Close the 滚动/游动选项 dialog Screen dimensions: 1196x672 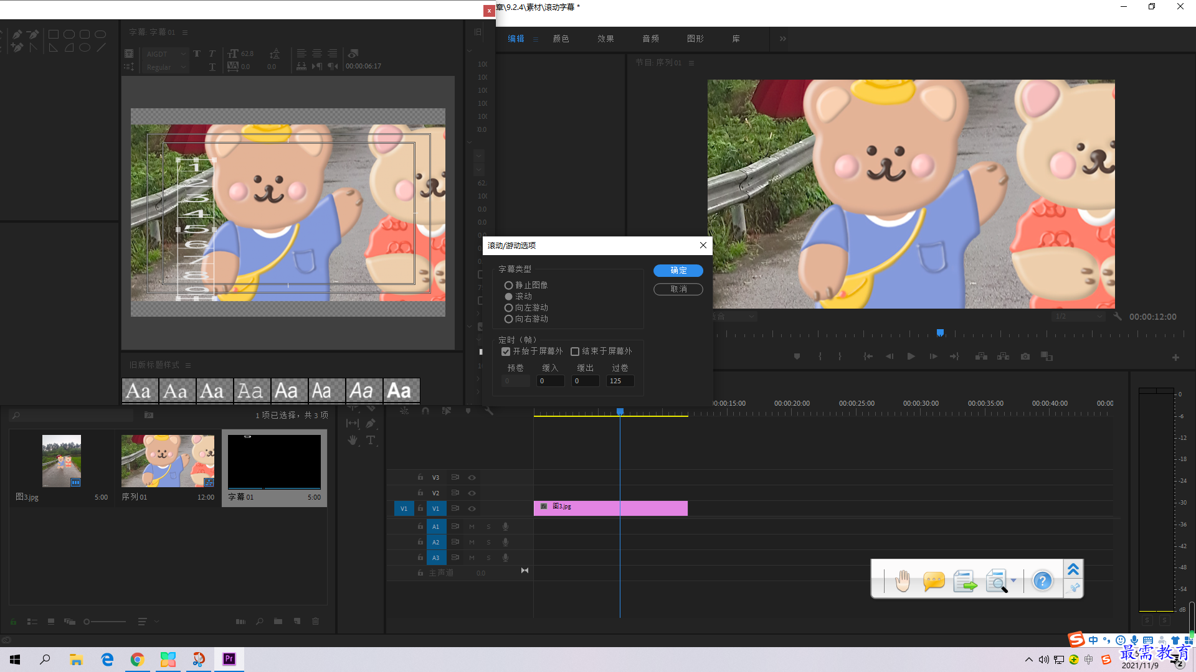point(703,245)
